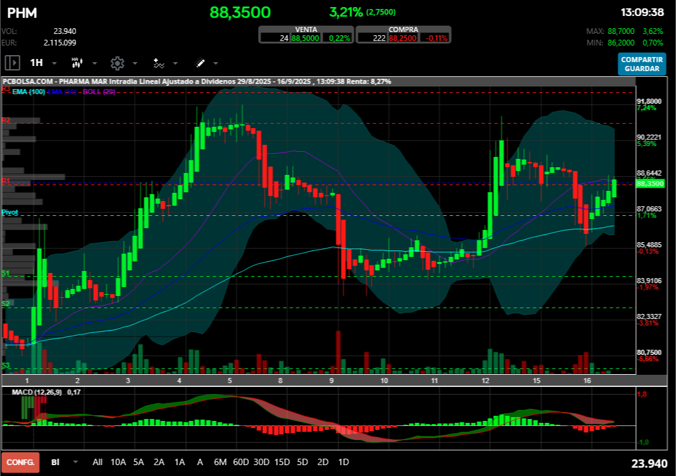Open the candlestick chart type icon
This screenshot has width=676, height=476.
(x=77, y=63)
